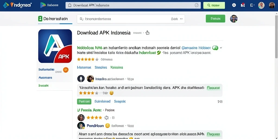Focus the 'Re binonondontansa' search field
Screen dimensions: 278x139
click(x=131, y=19)
